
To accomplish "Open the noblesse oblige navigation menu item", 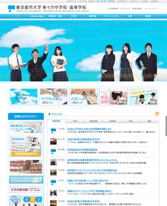I will point(36,16).
